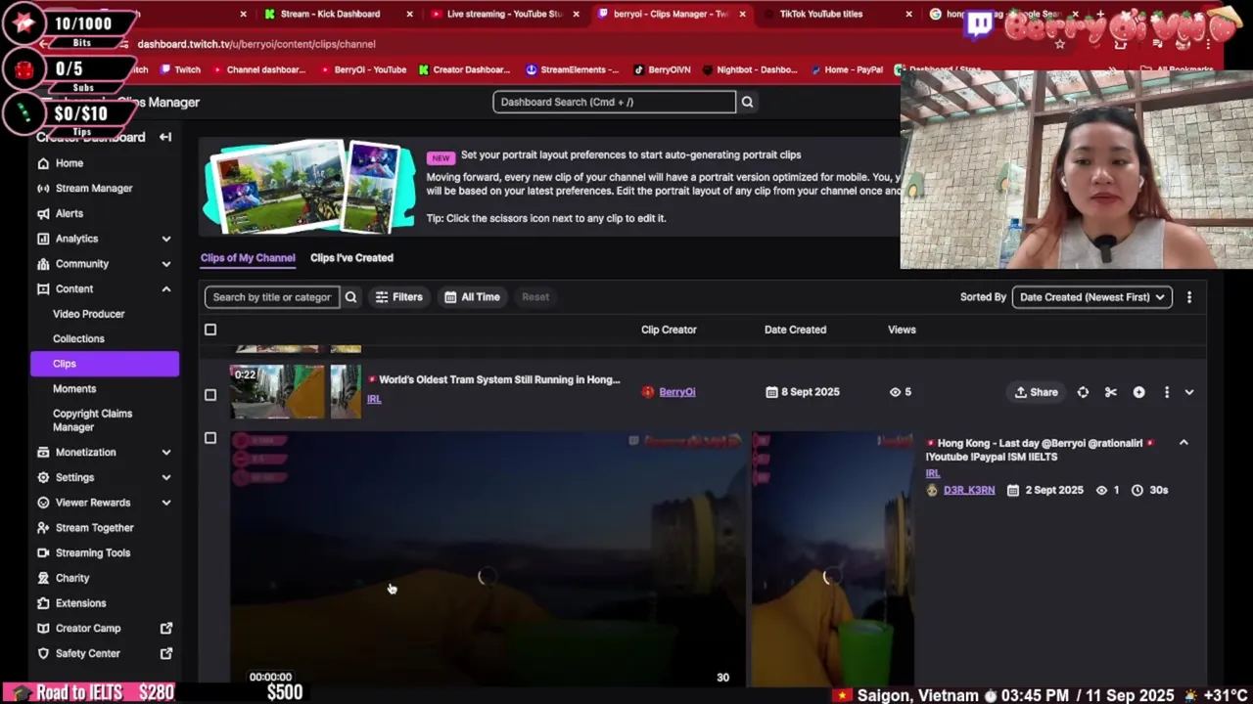Viewport: 1253px width, 704px height.
Task: Open the World's Oldest Tram clip thumbnail
Action: pos(277,392)
